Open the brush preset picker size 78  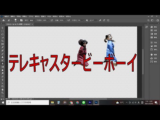tap(15, 20)
